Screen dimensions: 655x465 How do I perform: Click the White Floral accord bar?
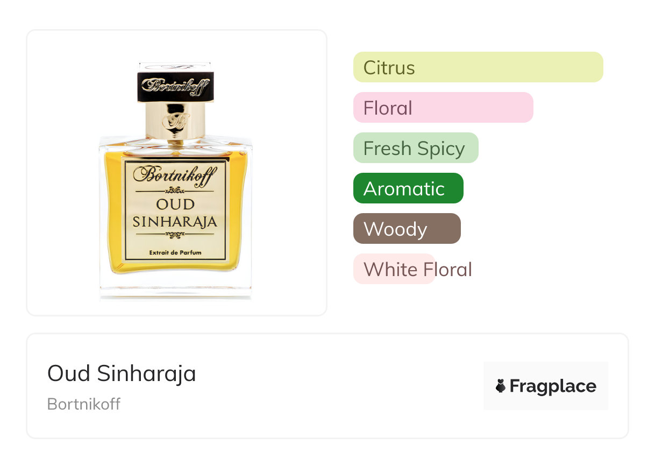[394, 269]
